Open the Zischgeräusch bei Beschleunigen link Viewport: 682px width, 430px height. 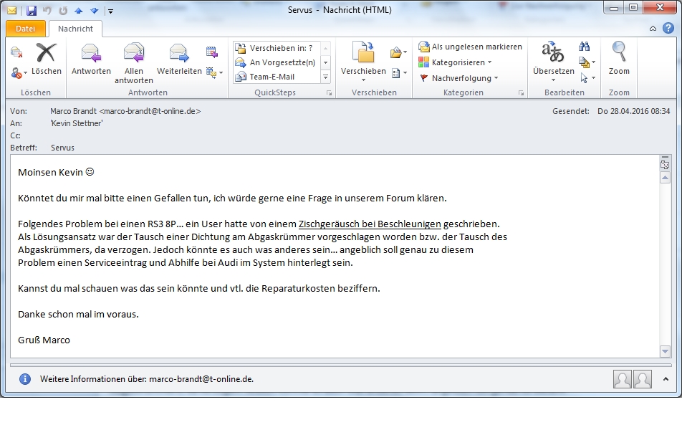click(x=370, y=224)
